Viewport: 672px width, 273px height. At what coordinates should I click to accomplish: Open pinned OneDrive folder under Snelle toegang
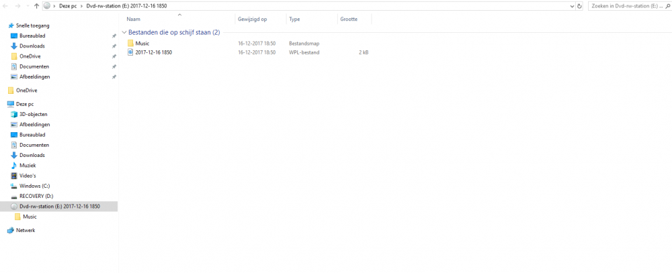(x=30, y=56)
